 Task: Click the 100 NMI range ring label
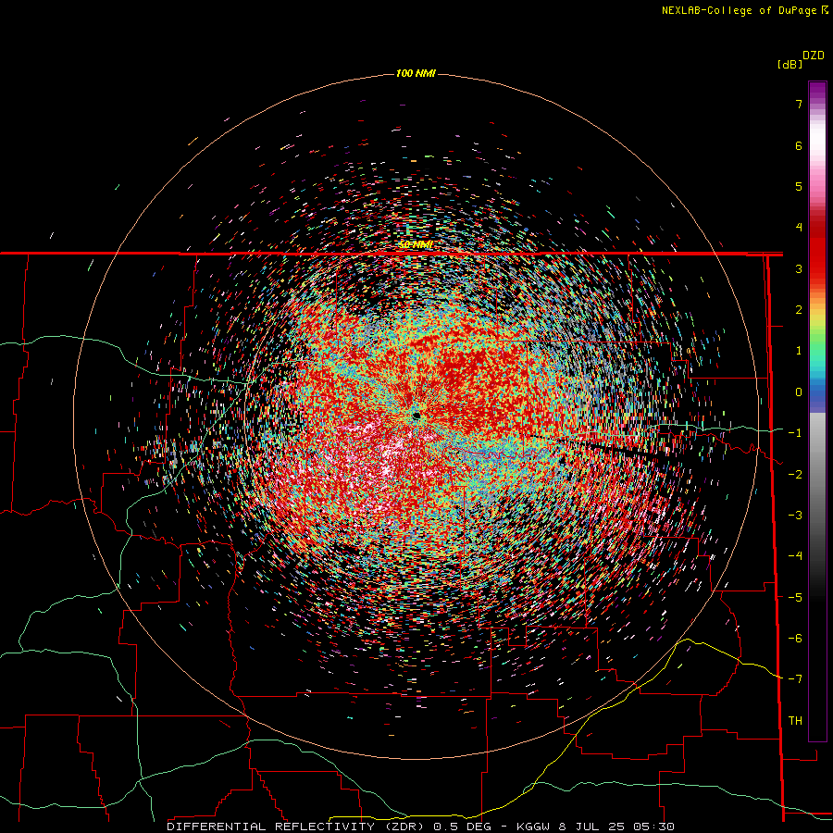pos(416,73)
